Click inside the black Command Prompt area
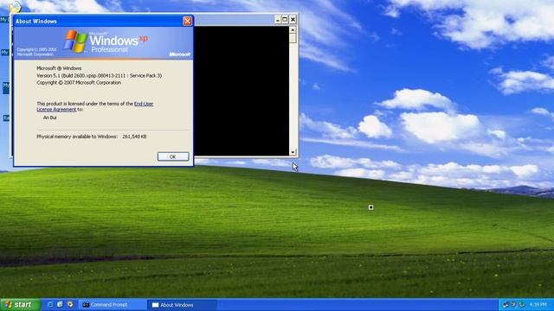The image size is (554, 311). pos(242,91)
